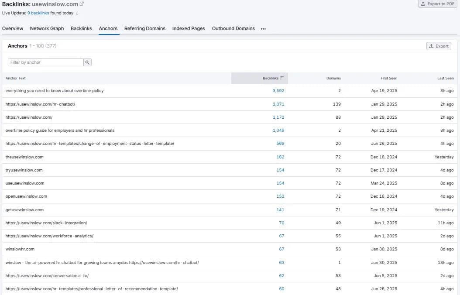Select useusewinslow.com anchor text

point(25,183)
